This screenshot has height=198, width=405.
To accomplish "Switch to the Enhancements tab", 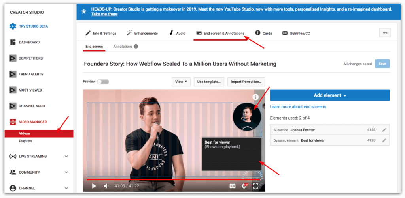I will click(142, 33).
